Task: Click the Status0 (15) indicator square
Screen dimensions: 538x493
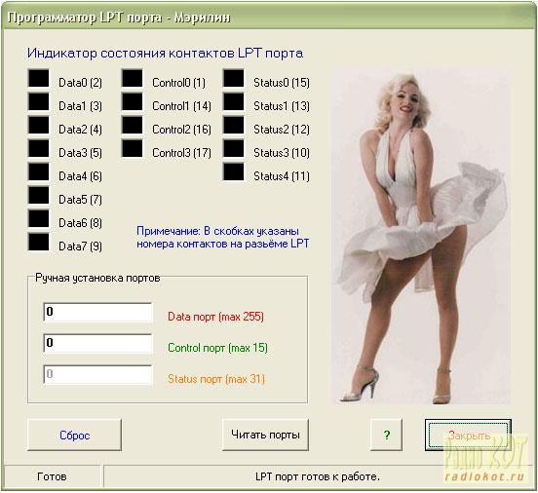Action: click(x=234, y=78)
